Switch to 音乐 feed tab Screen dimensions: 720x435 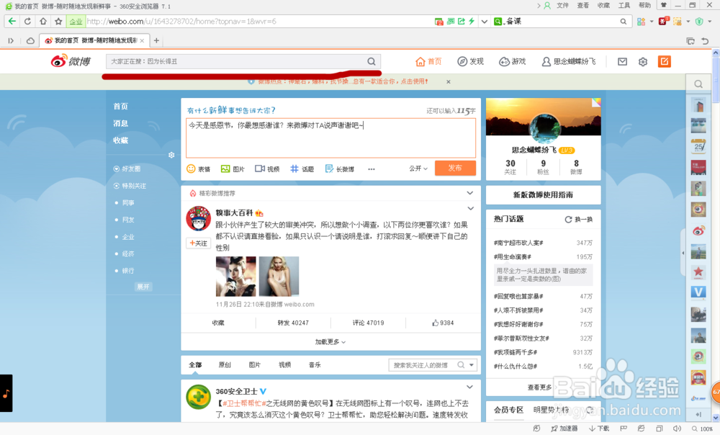315,365
